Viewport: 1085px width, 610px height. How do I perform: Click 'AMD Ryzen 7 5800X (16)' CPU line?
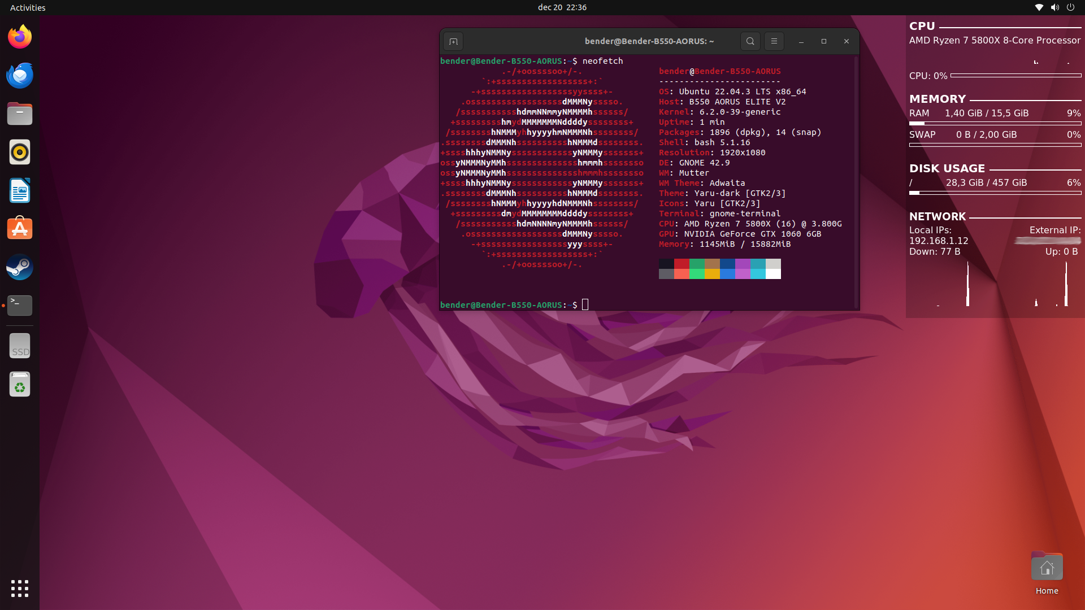pos(750,224)
